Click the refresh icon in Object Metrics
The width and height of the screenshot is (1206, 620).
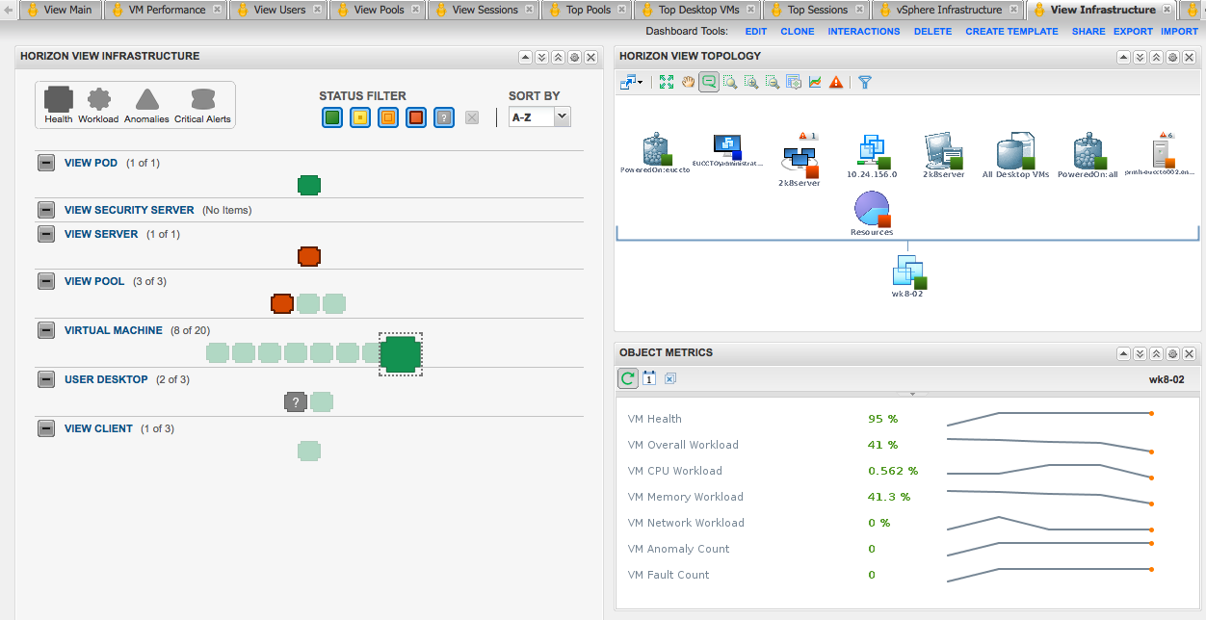[x=628, y=378]
